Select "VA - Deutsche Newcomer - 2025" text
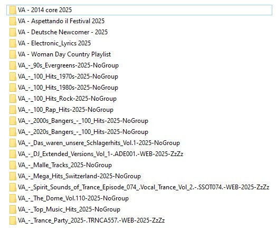Viewport: 276px width, 241px height. [63, 32]
